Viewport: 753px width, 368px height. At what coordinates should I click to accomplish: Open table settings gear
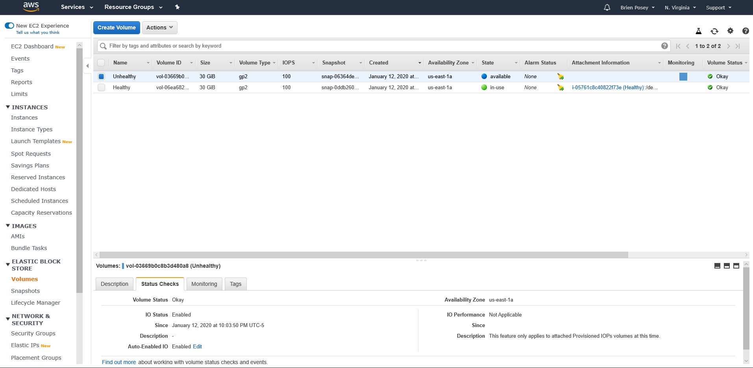730,31
